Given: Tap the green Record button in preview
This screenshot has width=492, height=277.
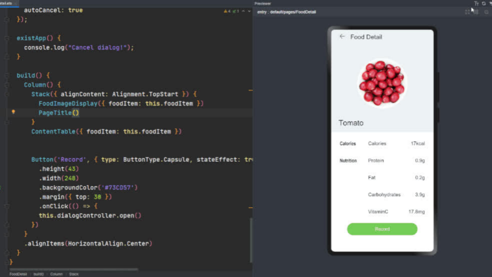Looking at the screenshot, I should (x=382, y=229).
